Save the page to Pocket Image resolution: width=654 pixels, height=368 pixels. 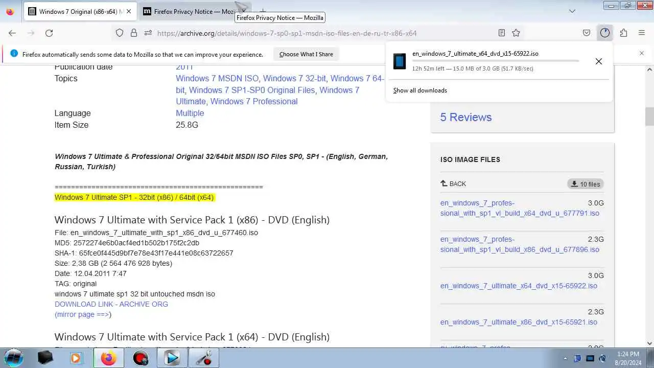point(587,33)
